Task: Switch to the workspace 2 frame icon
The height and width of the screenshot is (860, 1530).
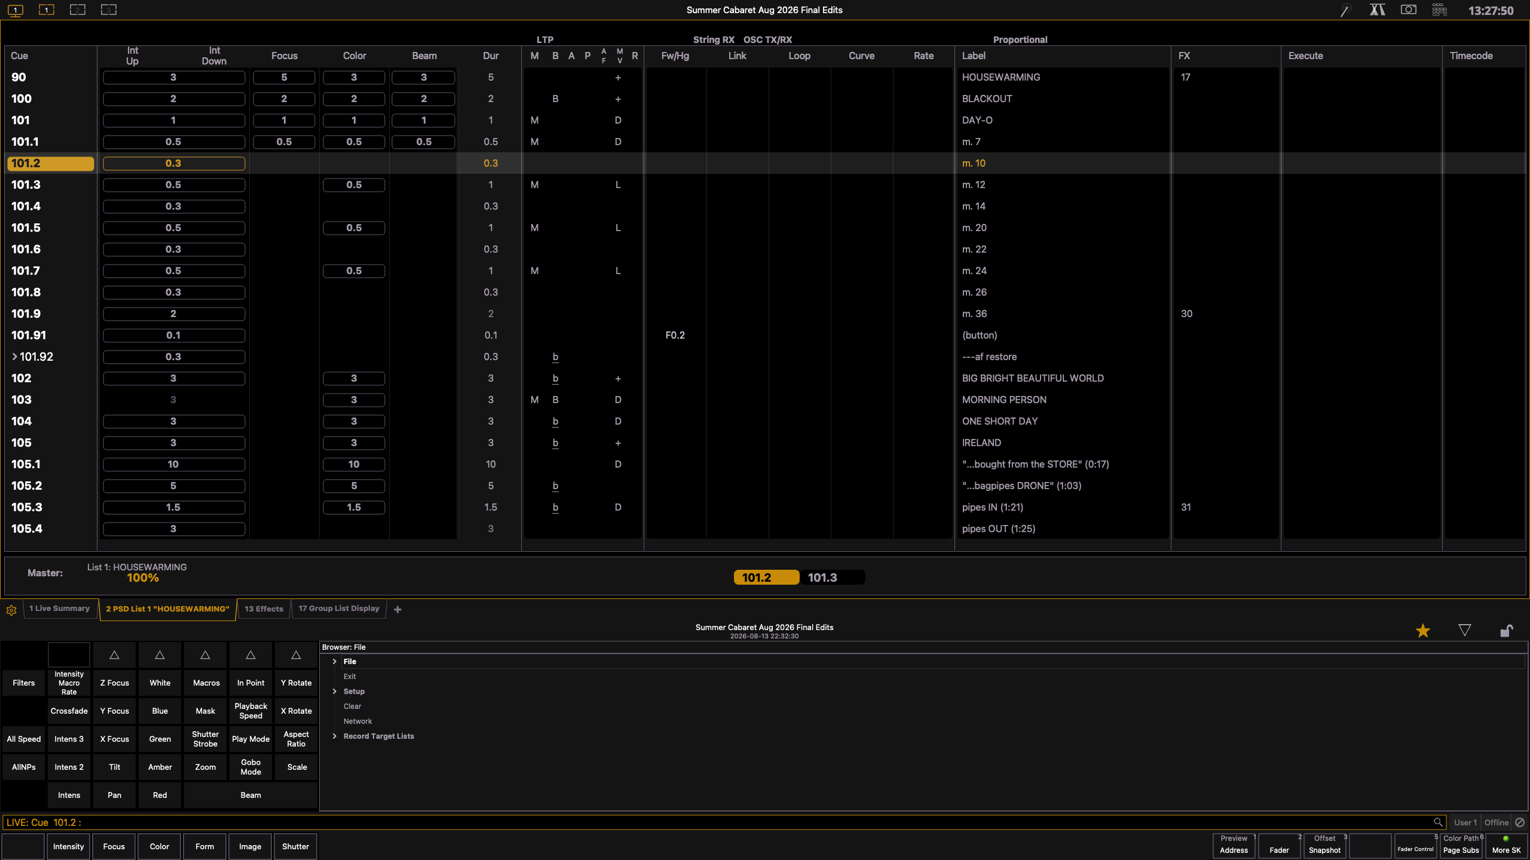Action: (x=78, y=10)
